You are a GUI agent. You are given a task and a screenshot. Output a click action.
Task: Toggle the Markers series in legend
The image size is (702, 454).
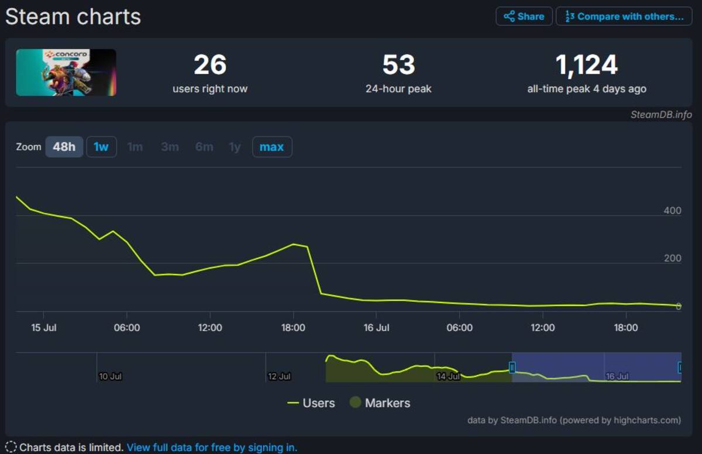380,403
